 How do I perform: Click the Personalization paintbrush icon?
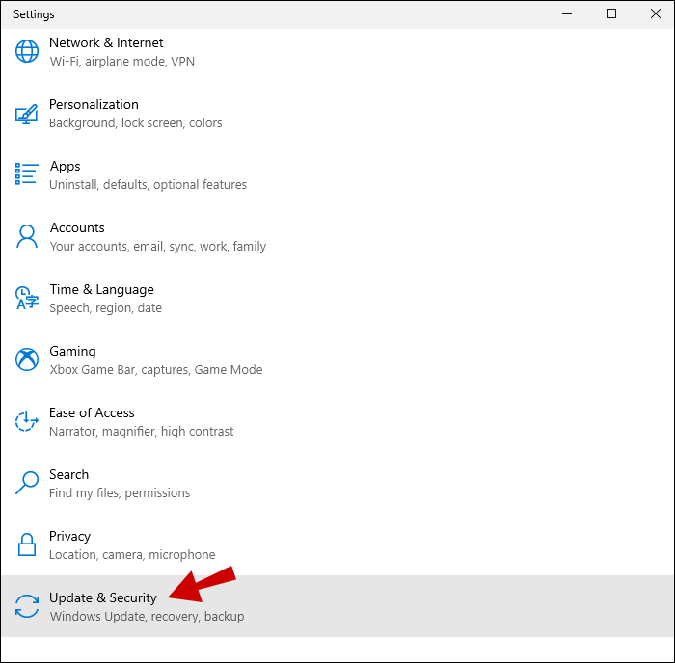click(26, 113)
